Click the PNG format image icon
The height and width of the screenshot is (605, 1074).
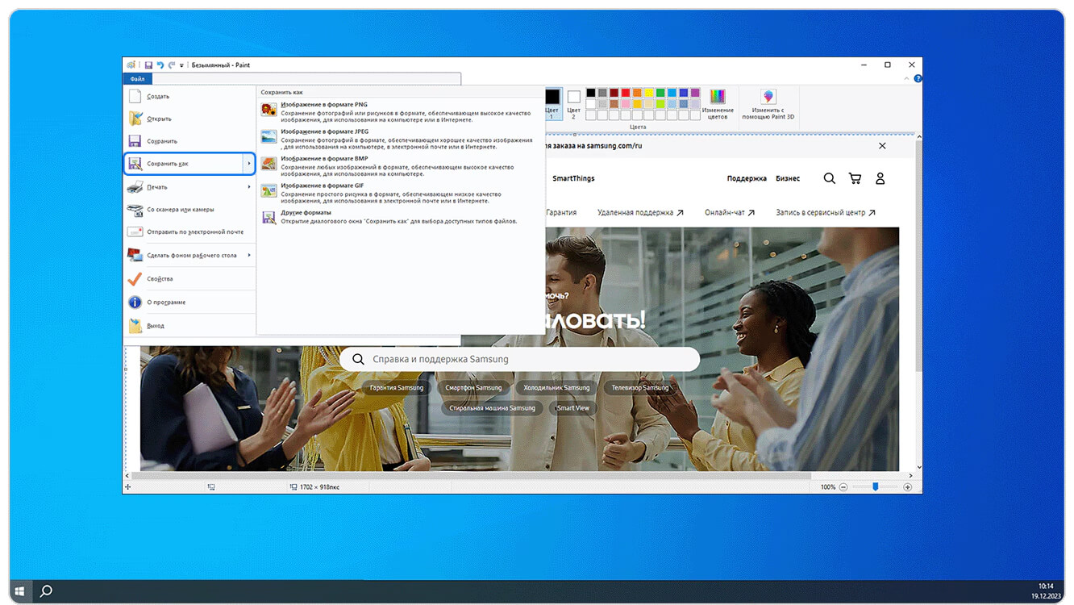[x=268, y=110]
